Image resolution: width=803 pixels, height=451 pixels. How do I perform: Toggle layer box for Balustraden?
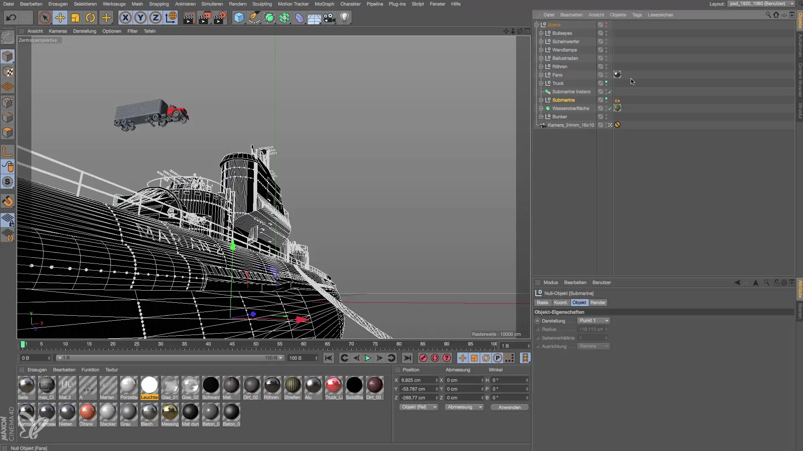tap(600, 58)
